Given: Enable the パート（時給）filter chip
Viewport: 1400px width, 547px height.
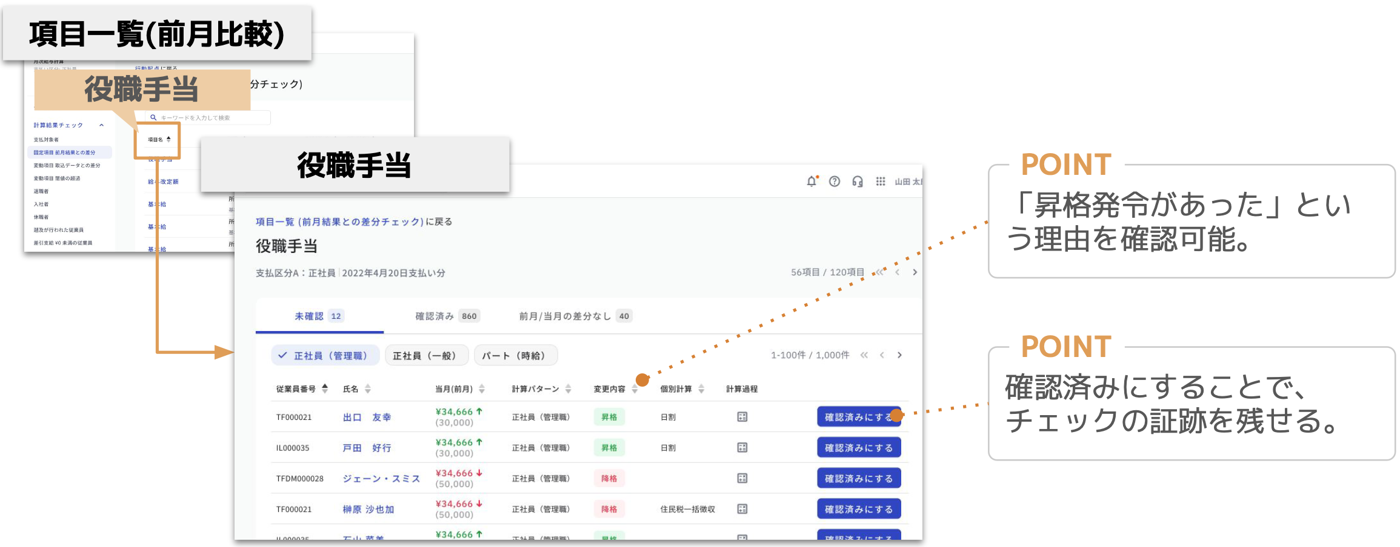Looking at the screenshot, I should coord(515,356).
